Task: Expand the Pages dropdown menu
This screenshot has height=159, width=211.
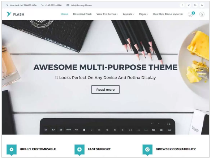Action: [x=143, y=14]
